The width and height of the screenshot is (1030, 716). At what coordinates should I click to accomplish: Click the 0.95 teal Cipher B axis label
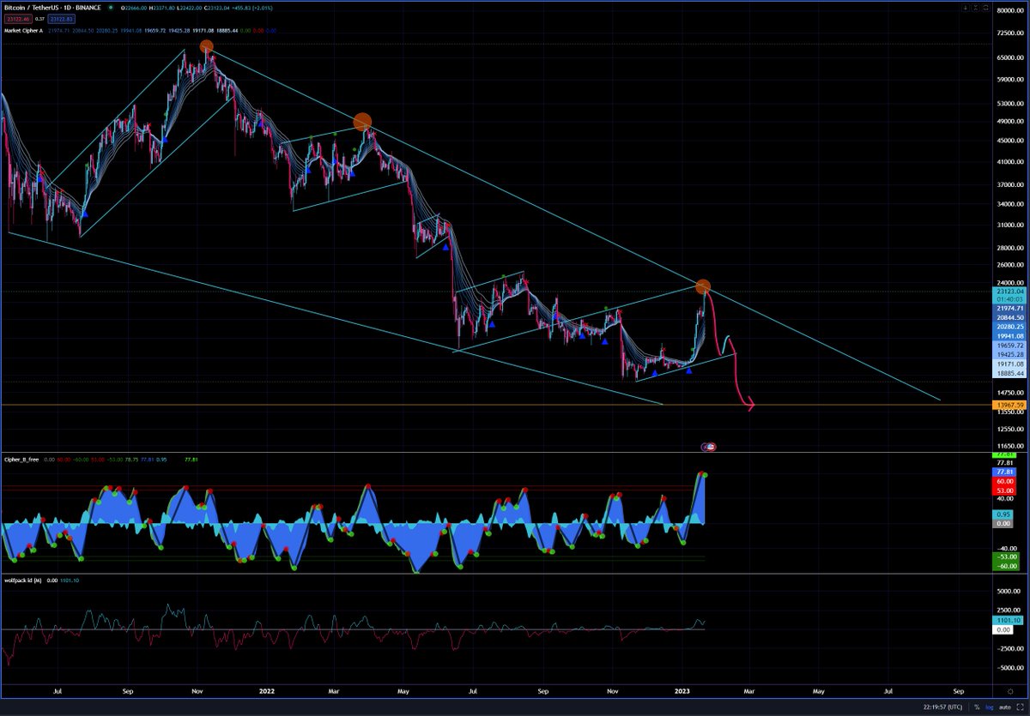coord(1004,514)
